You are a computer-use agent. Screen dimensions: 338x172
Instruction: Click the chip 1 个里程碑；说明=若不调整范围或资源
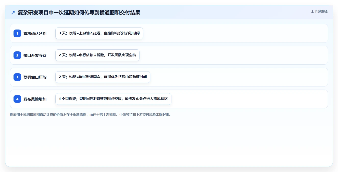[x=113, y=99]
